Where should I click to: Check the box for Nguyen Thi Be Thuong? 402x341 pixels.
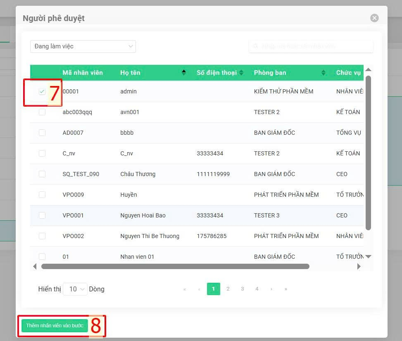(42, 236)
